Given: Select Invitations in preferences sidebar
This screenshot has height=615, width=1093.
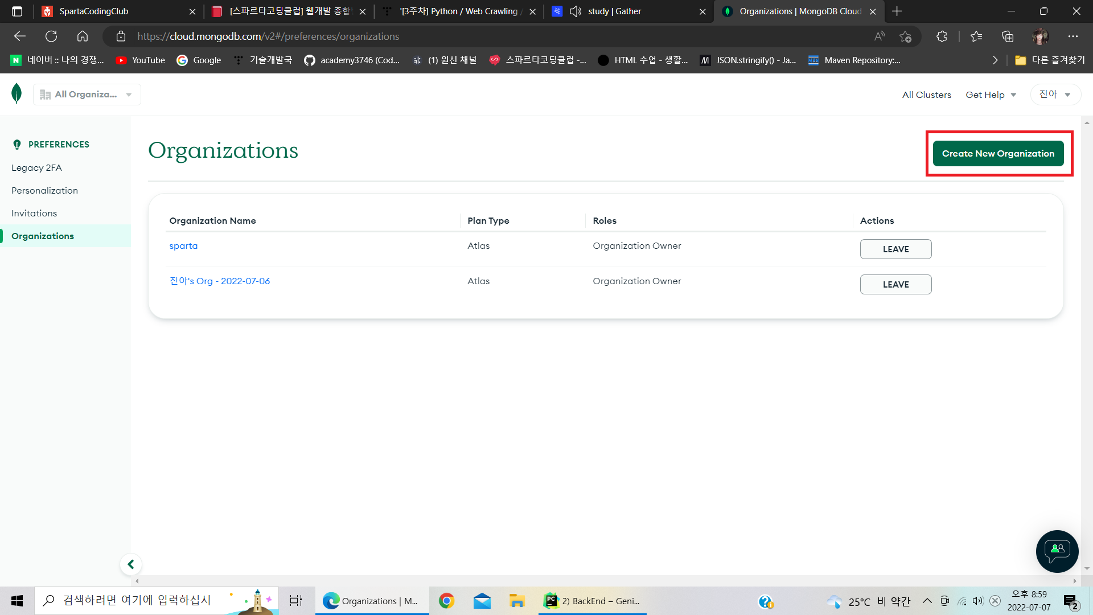Looking at the screenshot, I should coord(34,213).
